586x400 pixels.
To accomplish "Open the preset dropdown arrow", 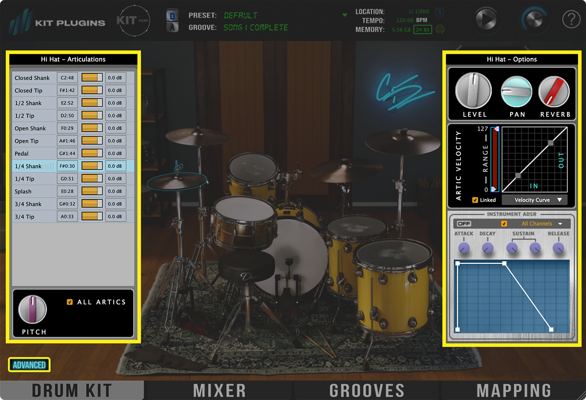I will click(345, 15).
